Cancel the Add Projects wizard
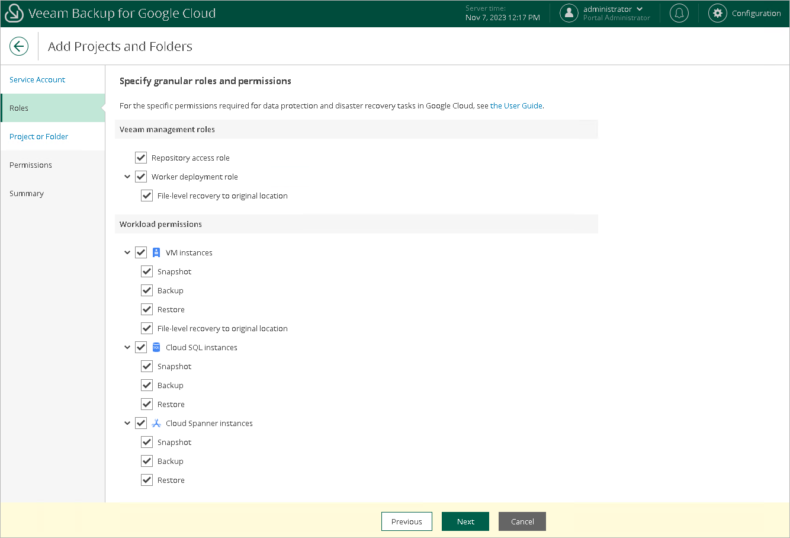 pos(522,521)
